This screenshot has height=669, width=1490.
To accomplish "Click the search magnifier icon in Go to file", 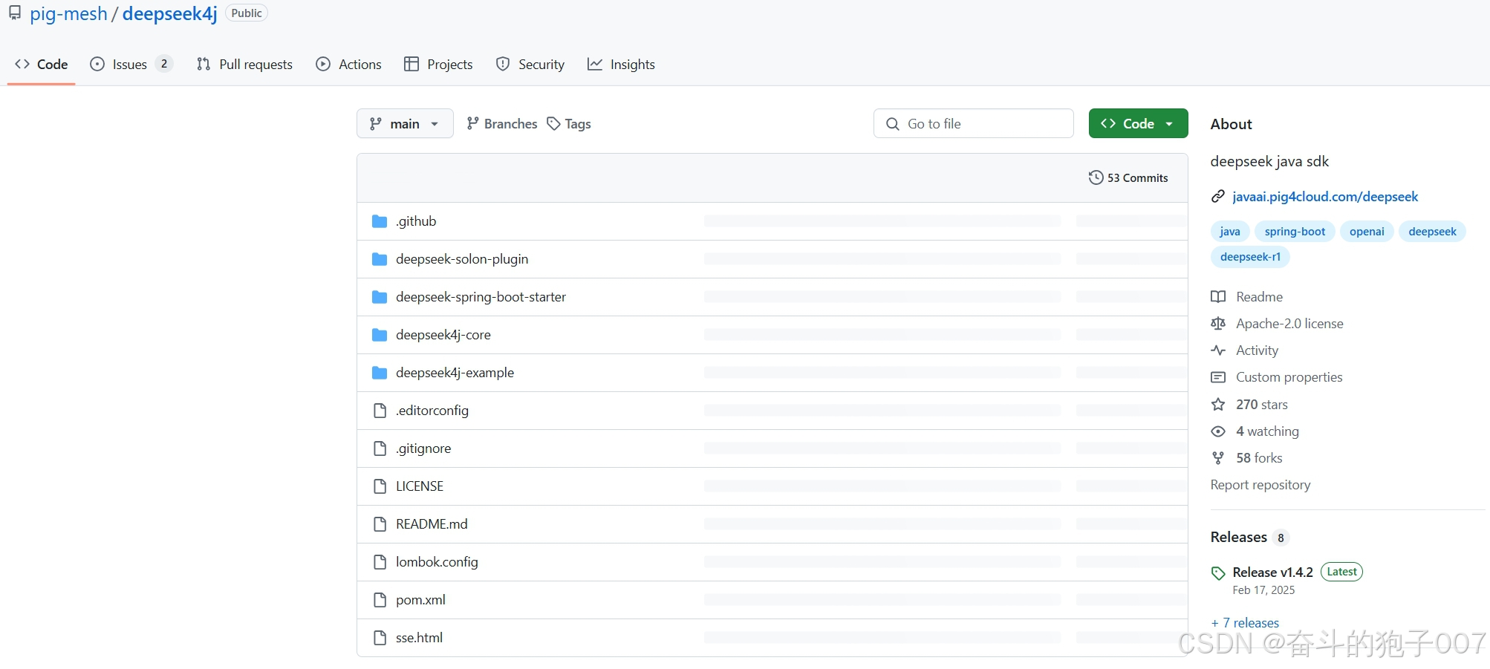I will coord(893,124).
